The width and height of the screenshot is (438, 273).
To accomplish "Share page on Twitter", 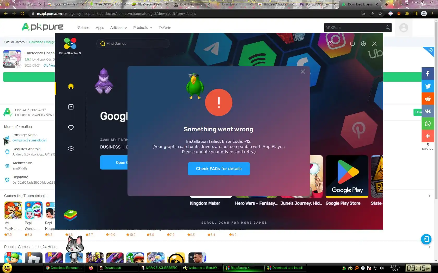I will tap(428, 86).
